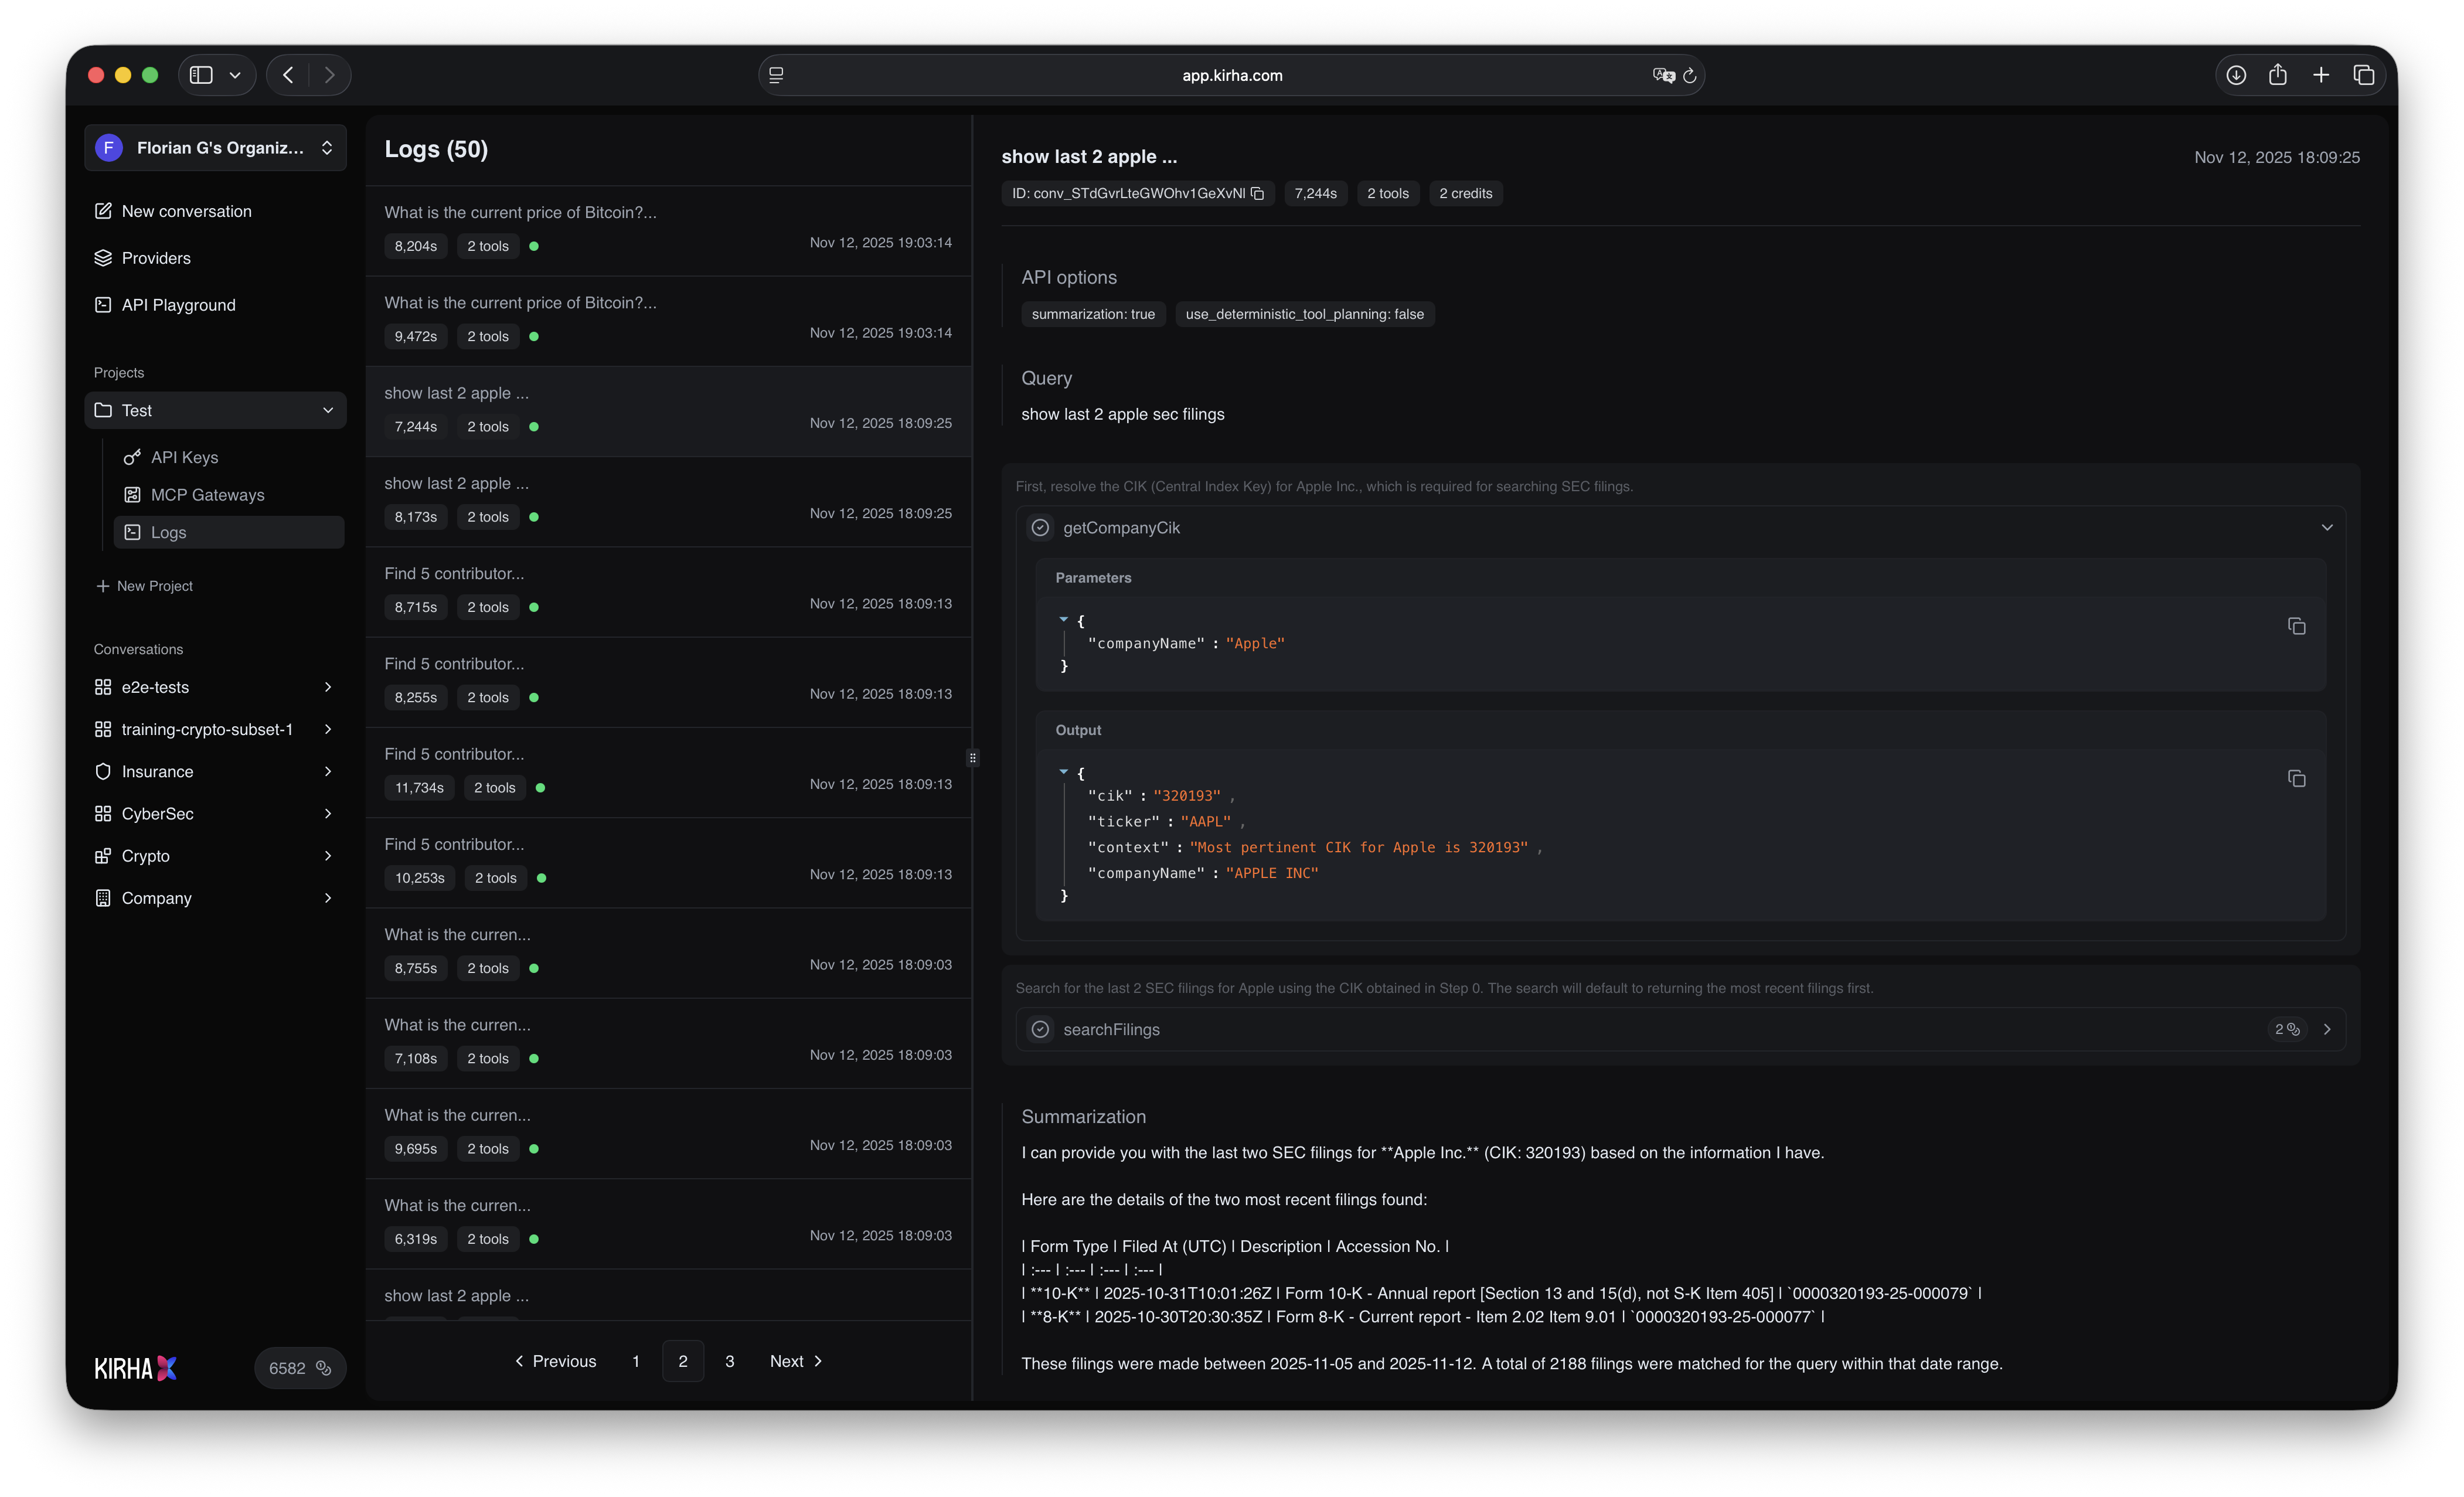Copy the getCompanyCik parameters JSON
Image resolution: width=2464 pixels, height=1497 pixels.
[2297, 625]
